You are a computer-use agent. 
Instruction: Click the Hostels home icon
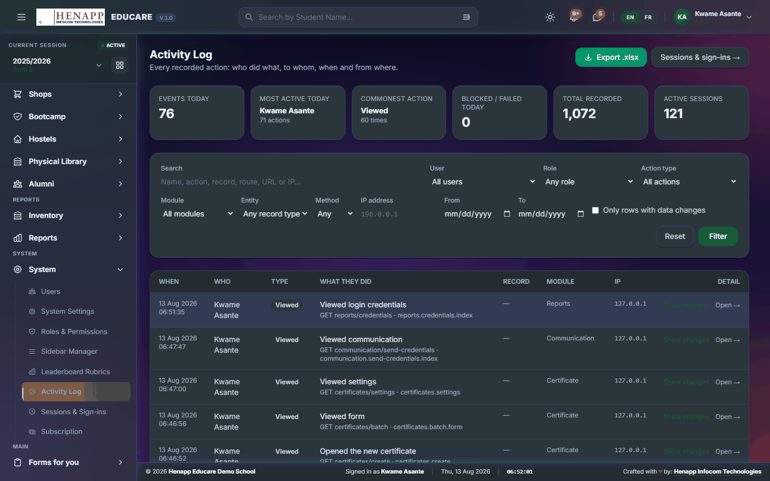(18, 139)
